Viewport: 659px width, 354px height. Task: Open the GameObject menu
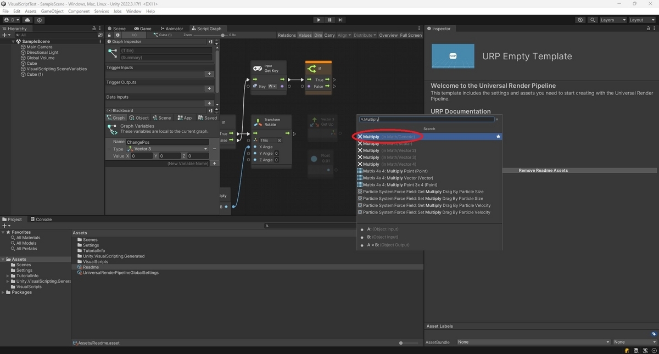click(x=52, y=11)
